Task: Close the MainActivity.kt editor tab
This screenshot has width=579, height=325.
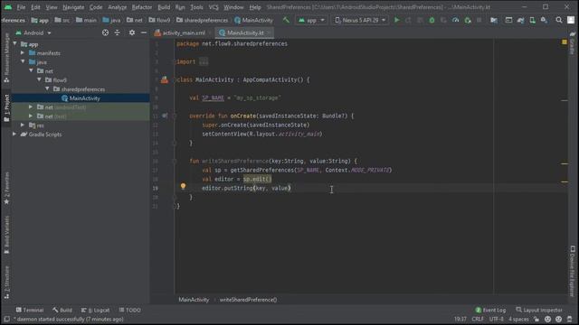Action: (270, 32)
